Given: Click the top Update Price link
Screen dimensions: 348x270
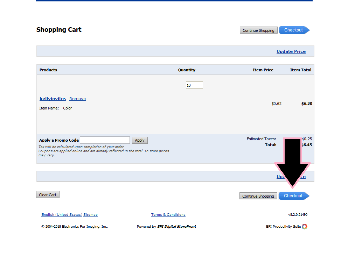Looking at the screenshot, I should click(x=291, y=51).
